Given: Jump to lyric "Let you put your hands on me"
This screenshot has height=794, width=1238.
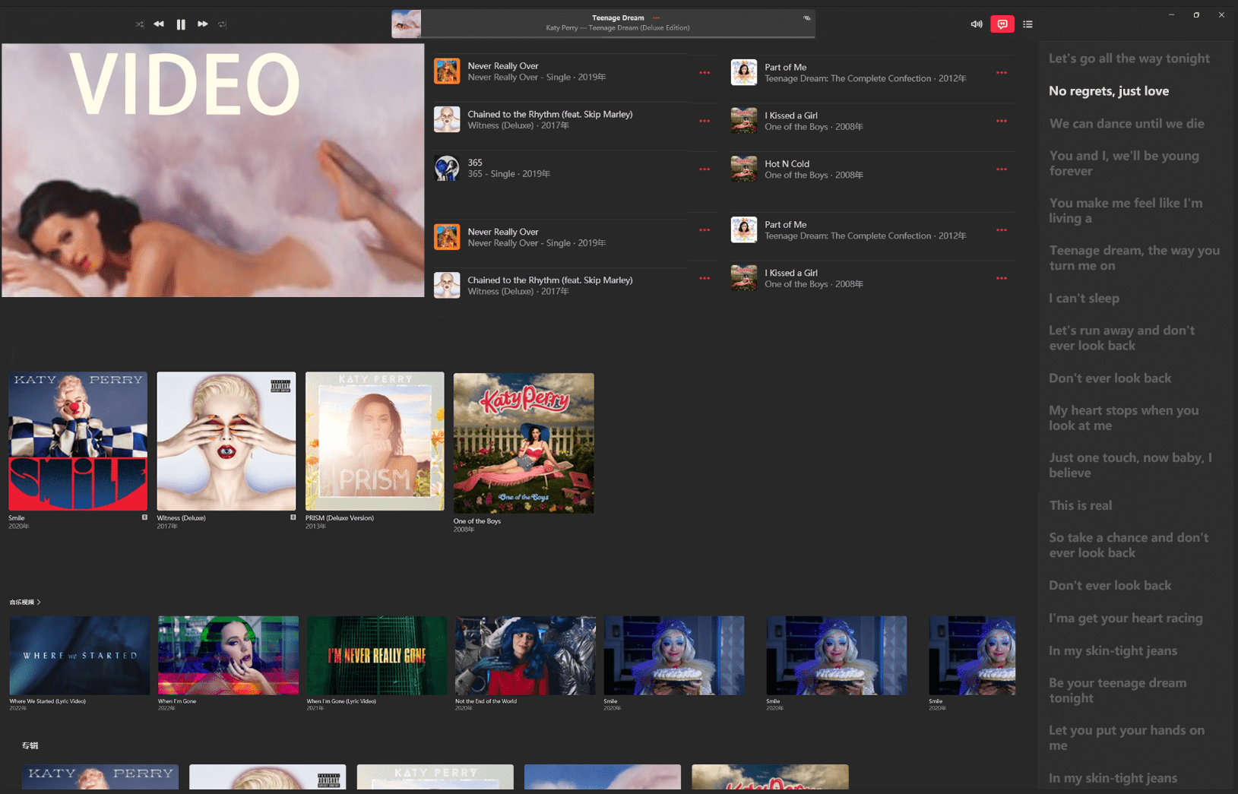Looking at the screenshot, I should coord(1126,738).
